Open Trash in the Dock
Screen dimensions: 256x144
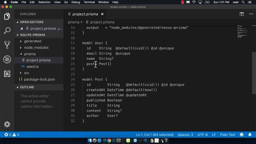pos(166,140)
